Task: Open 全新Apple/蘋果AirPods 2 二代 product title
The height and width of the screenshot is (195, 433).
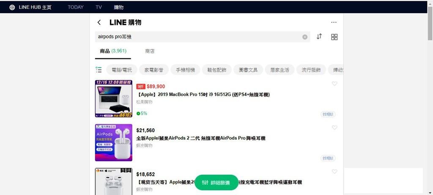Action: coord(201,138)
